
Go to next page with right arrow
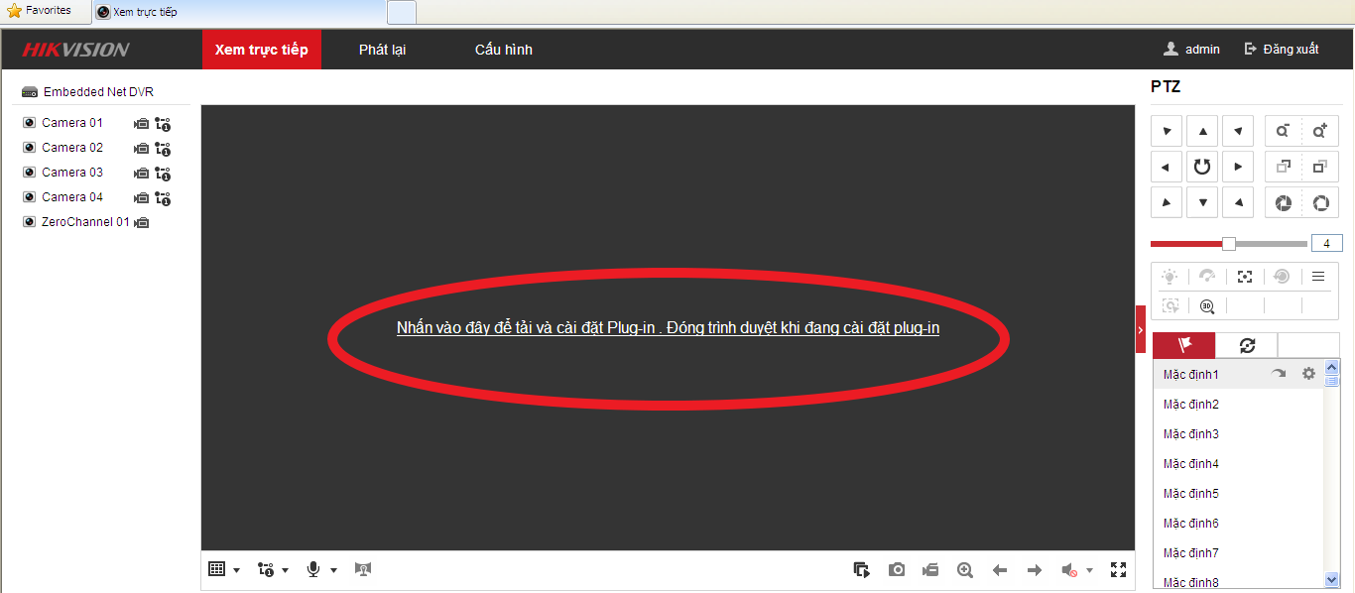(1035, 570)
